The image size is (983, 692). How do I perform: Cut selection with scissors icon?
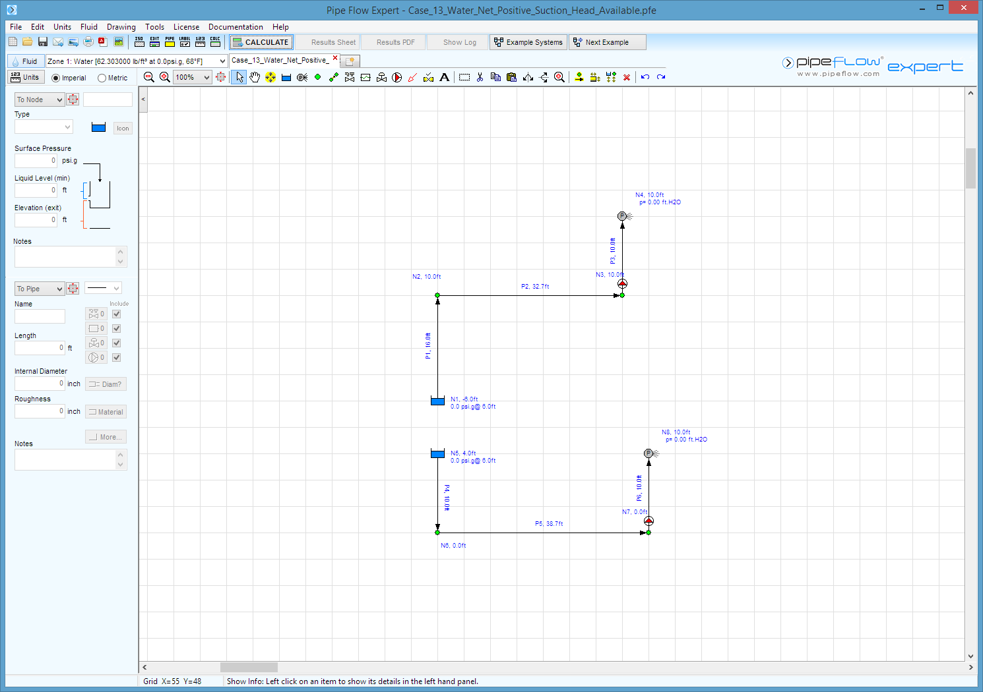[480, 77]
